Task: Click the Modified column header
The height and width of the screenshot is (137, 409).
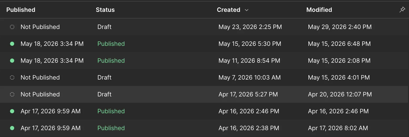Action: point(319,10)
